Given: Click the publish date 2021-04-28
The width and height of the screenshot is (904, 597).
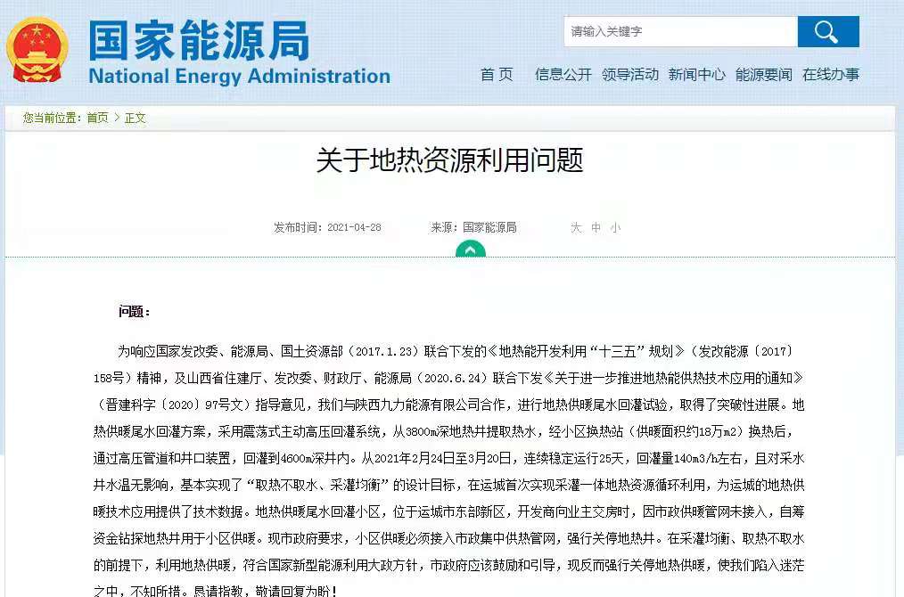Looking at the screenshot, I should [354, 228].
